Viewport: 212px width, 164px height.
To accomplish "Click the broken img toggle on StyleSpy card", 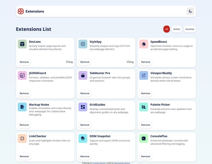I will tap(130, 62).
